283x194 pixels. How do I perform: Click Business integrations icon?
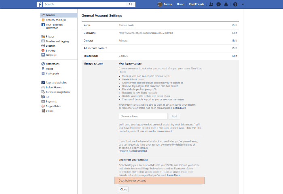(x=43, y=92)
